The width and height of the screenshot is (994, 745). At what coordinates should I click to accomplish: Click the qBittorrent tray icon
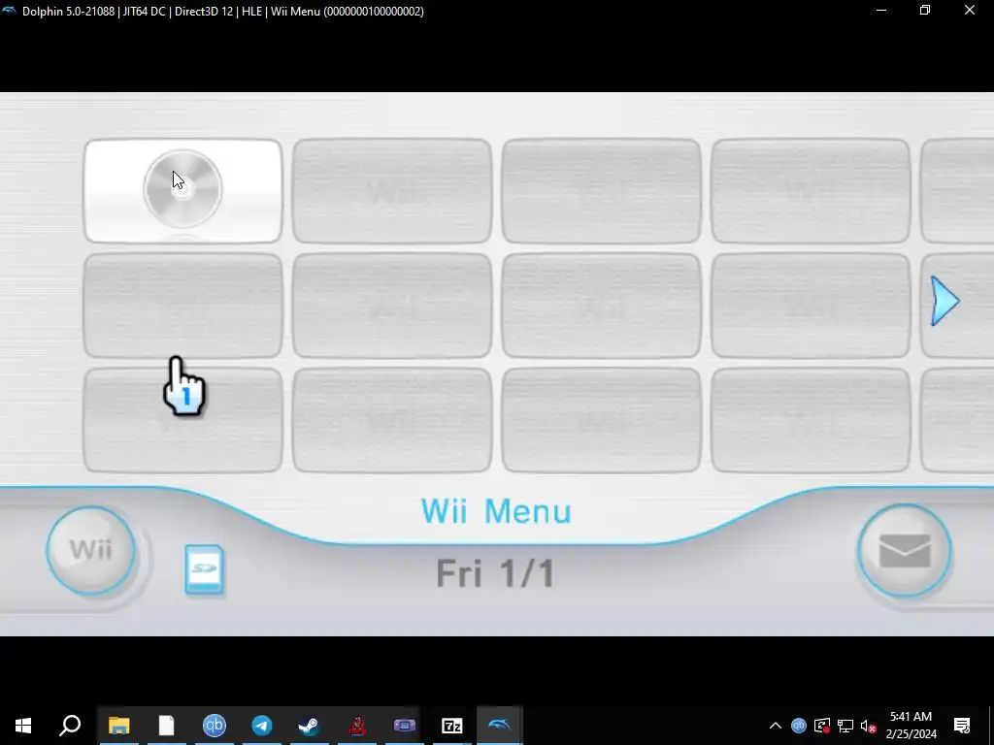tap(798, 726)
